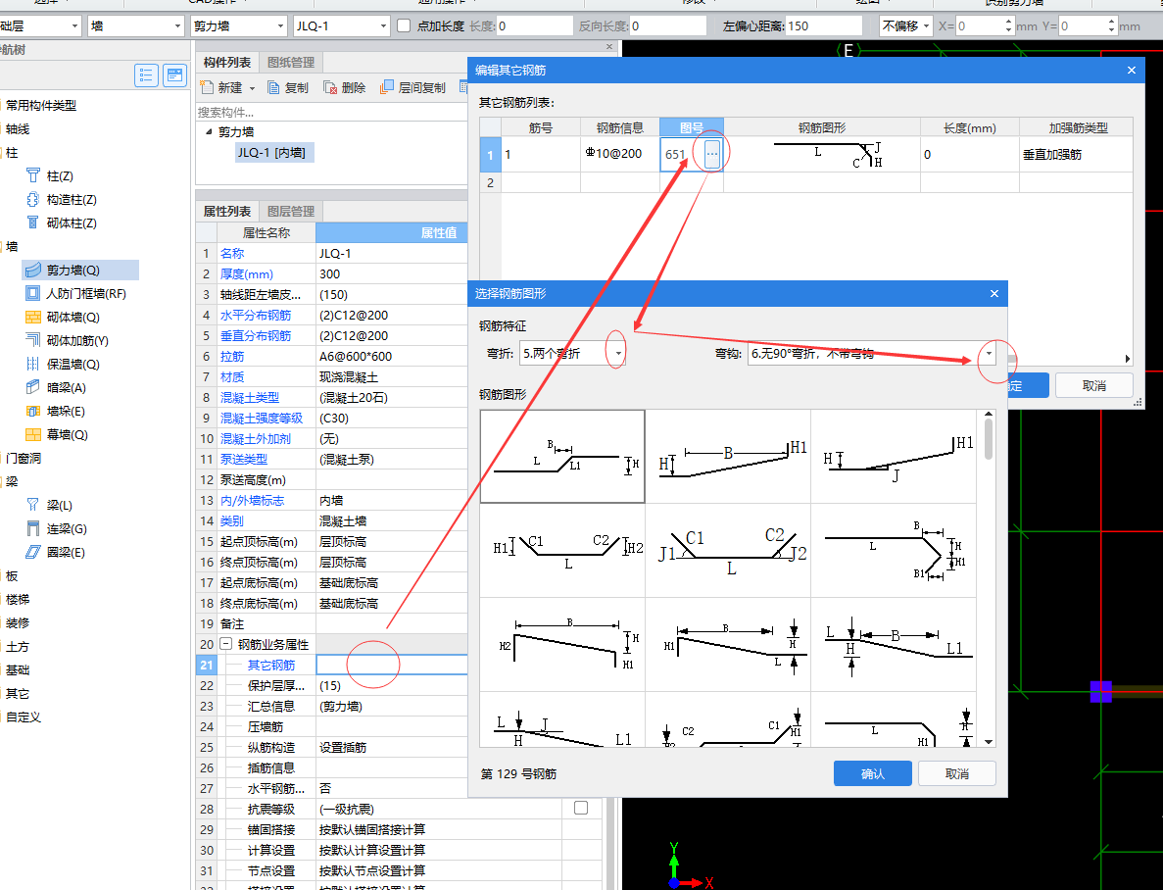The image size is (1163, 890).
Task: Click 删除 delete component button
Action: click(x=345, y=87)
